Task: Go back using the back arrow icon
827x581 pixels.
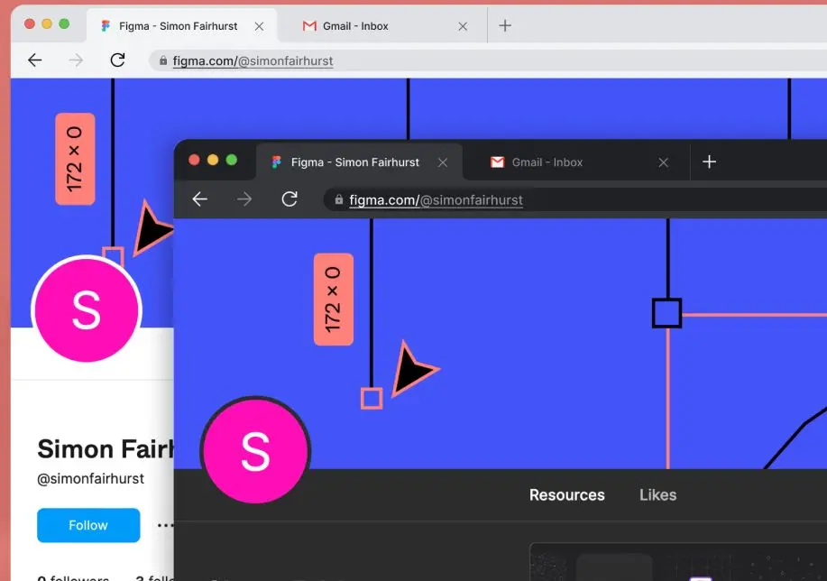Action: click(x=199, y=199)
